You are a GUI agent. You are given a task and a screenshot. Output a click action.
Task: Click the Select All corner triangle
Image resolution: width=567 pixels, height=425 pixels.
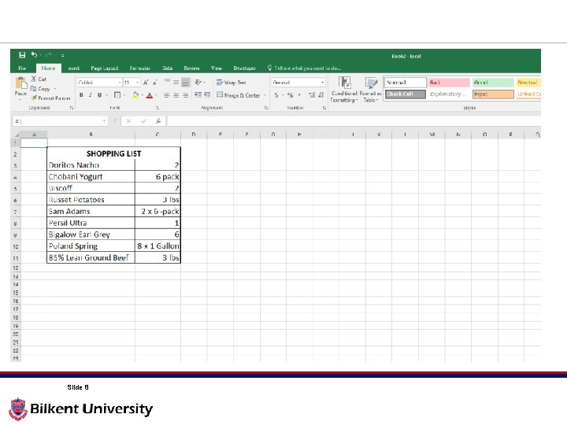16,135
